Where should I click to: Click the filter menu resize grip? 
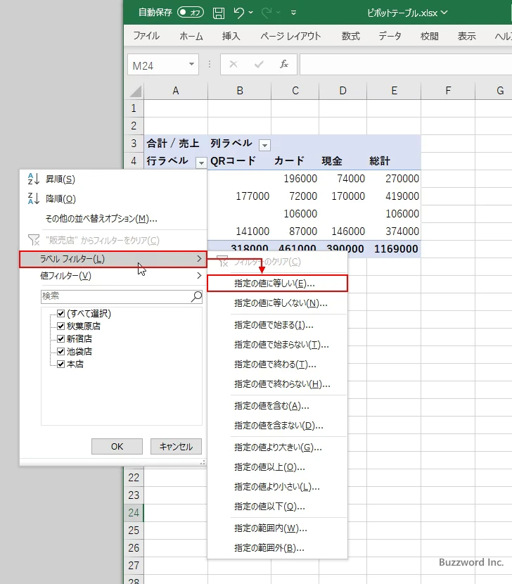[x=203, y=462]
